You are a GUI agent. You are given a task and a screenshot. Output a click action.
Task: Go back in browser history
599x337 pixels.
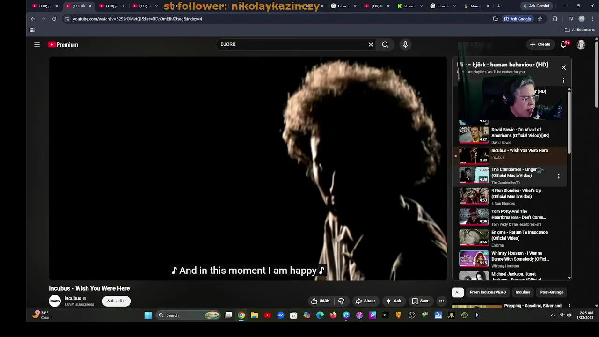[33, 19]
